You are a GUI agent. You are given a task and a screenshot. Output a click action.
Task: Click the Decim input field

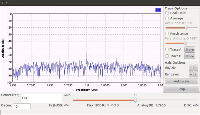tap(21, 106)
